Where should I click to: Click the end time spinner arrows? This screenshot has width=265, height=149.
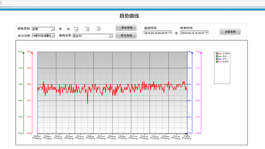pyautogui.click(x=207, y=33)
